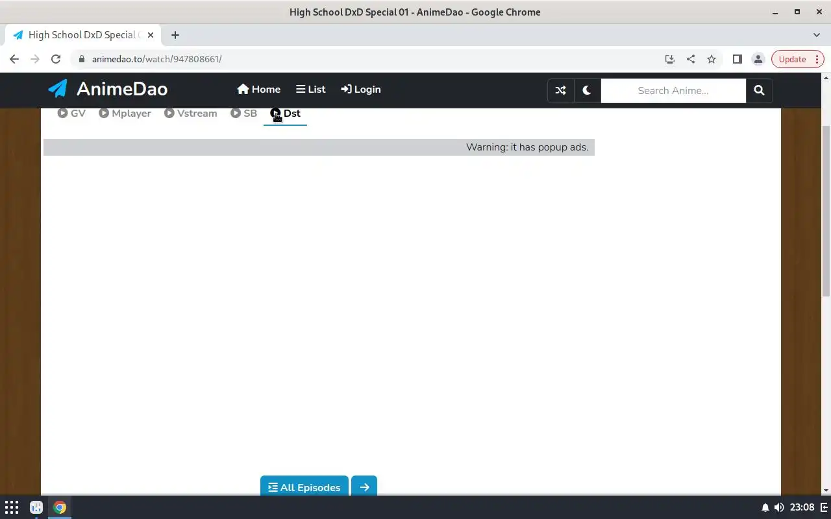Click the AnimeDao site title text
The width and height of the screenshot is (831, 519).
tap(122, 89)
